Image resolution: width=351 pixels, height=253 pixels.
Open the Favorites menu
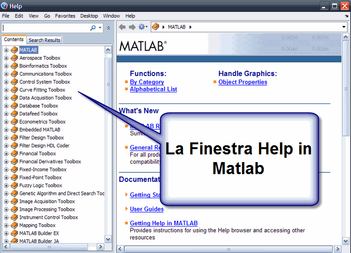click(65, 16)
